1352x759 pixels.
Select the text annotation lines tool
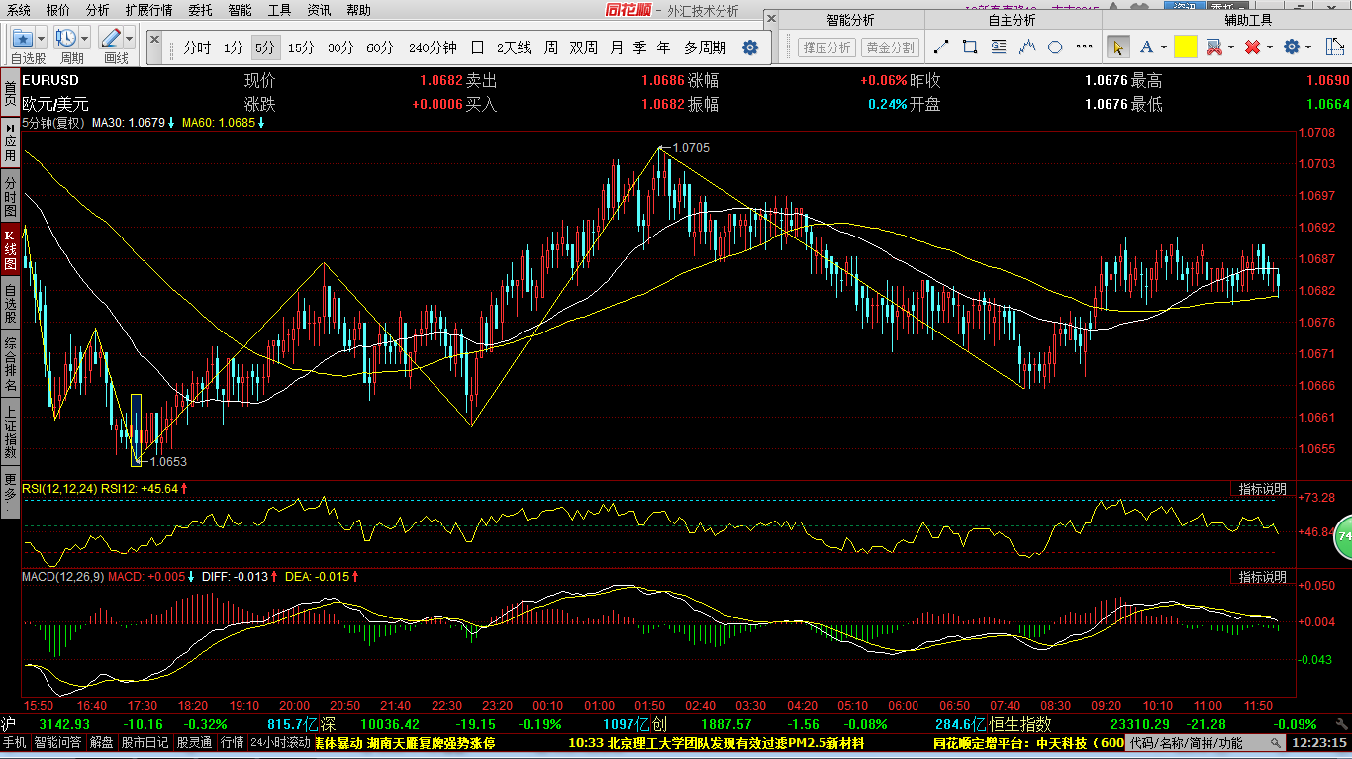click(999, 47)
